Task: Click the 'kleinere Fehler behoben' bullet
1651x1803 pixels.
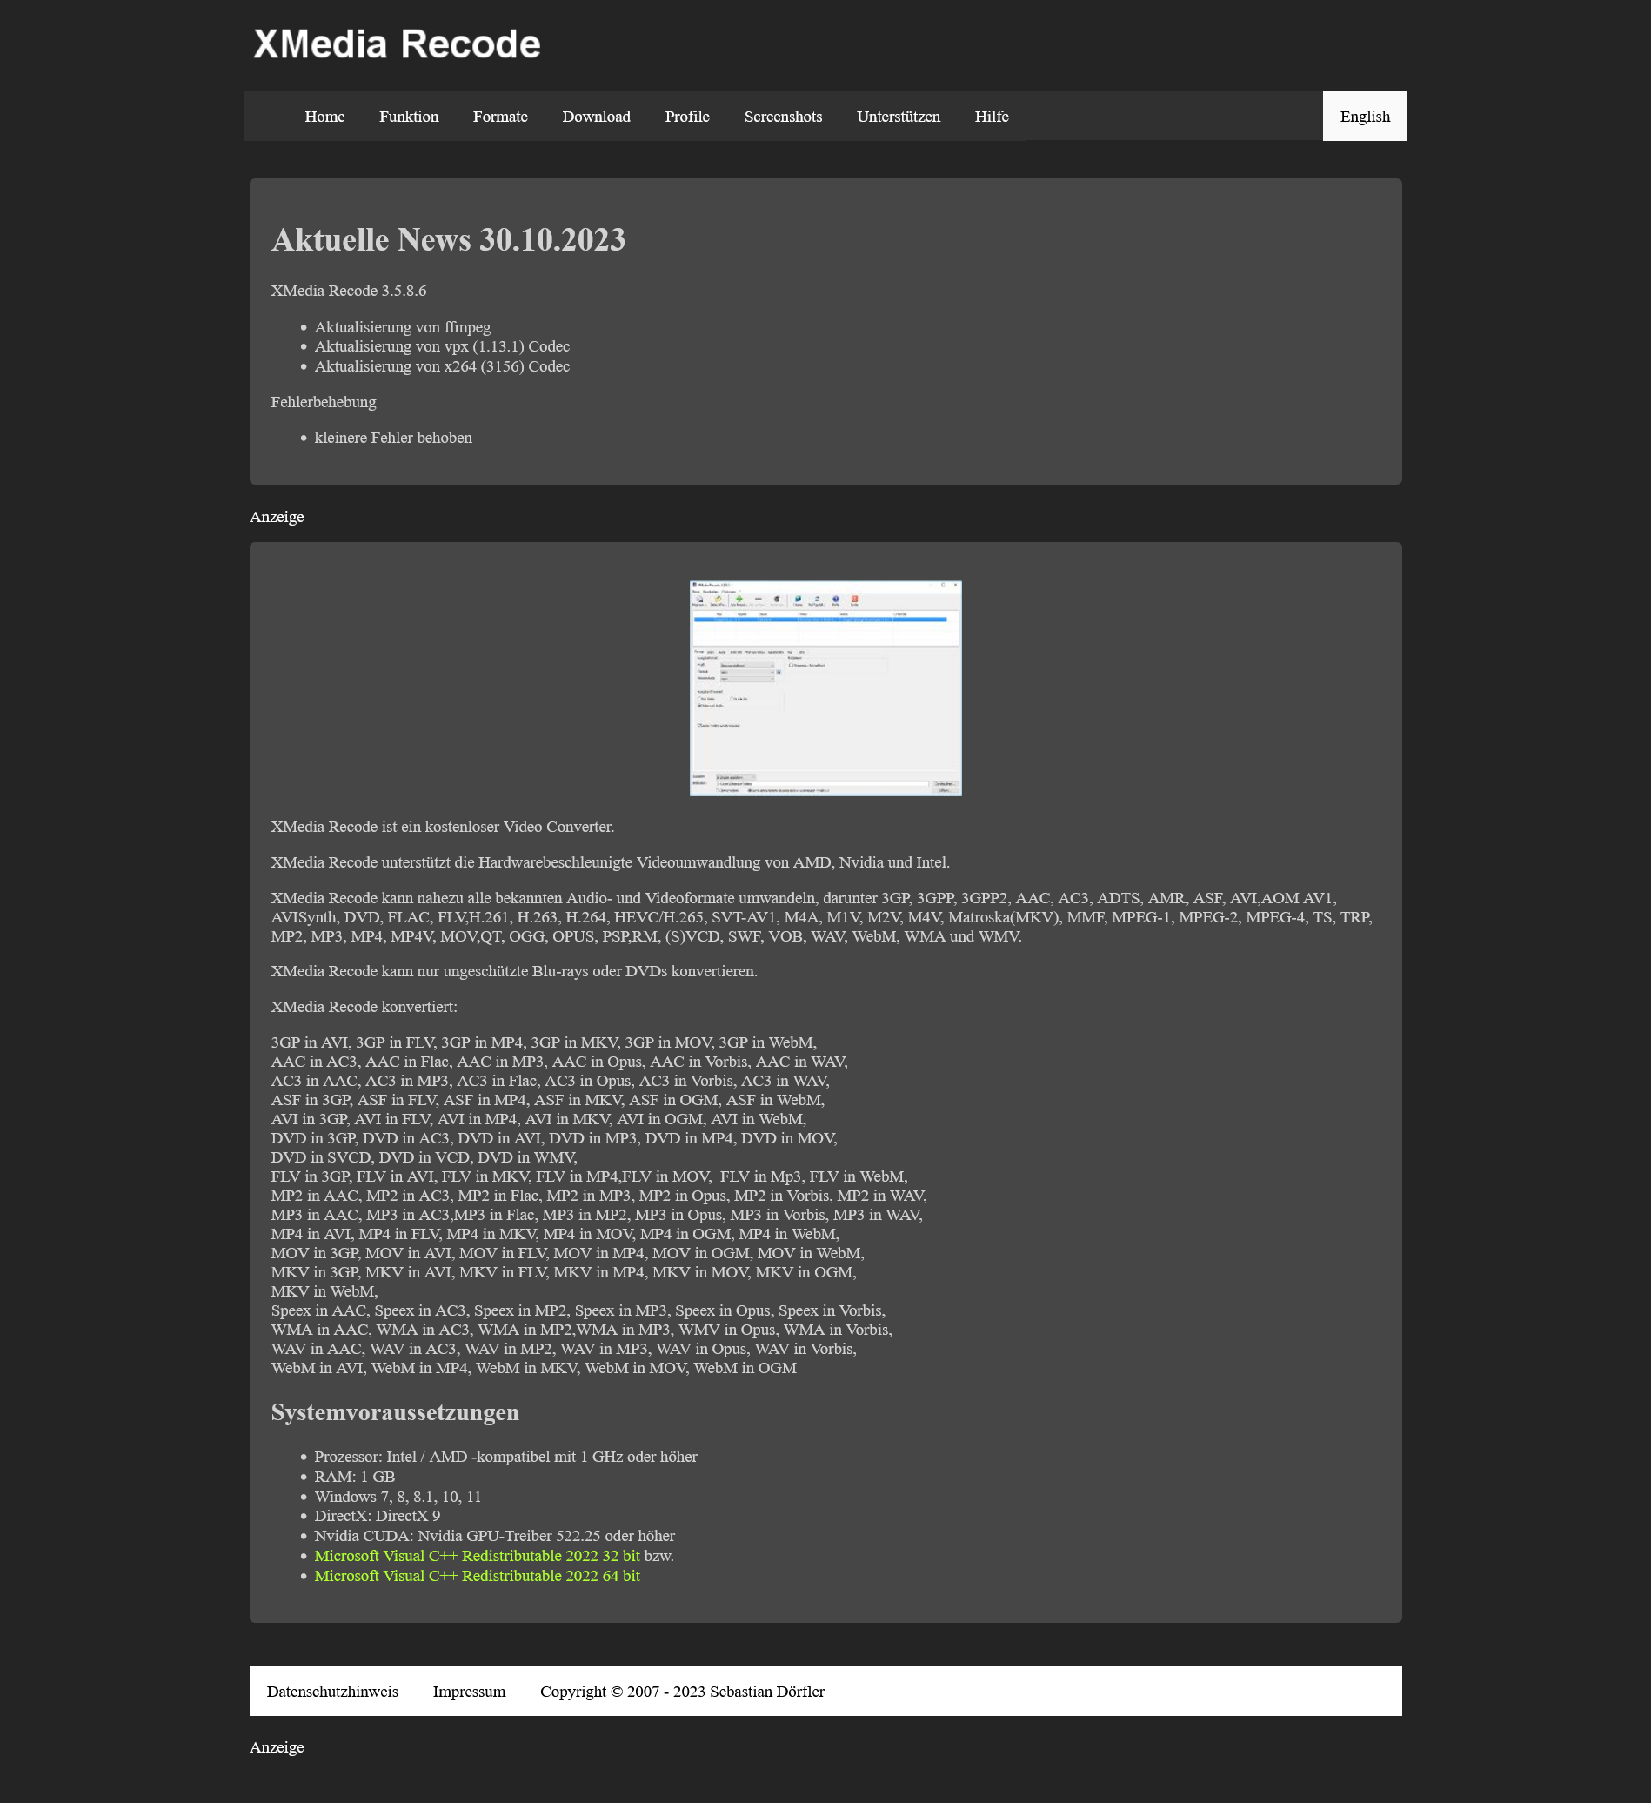Action: [x=393, y=438]
